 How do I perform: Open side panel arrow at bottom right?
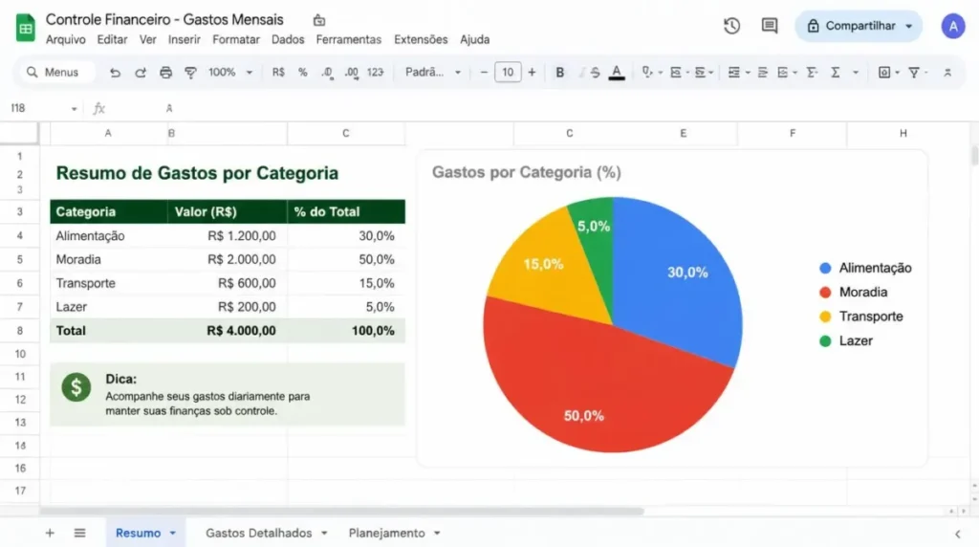tap(957, 534)
